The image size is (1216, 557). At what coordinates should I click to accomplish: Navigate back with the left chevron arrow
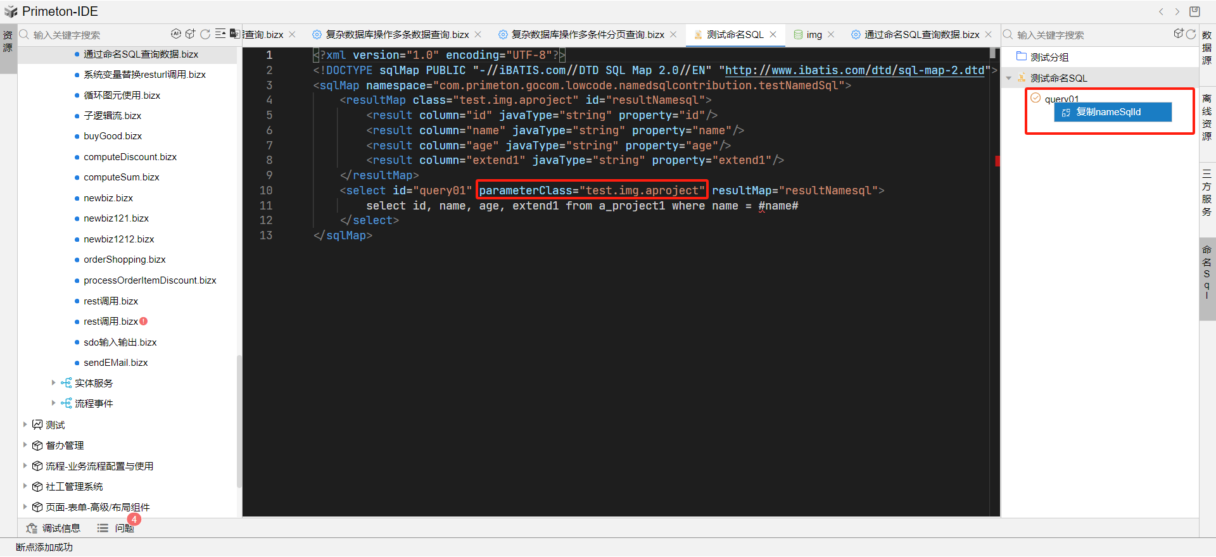1161,11
